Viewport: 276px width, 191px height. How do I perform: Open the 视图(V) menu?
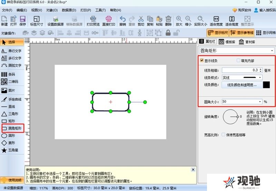[x=37, y=10]
